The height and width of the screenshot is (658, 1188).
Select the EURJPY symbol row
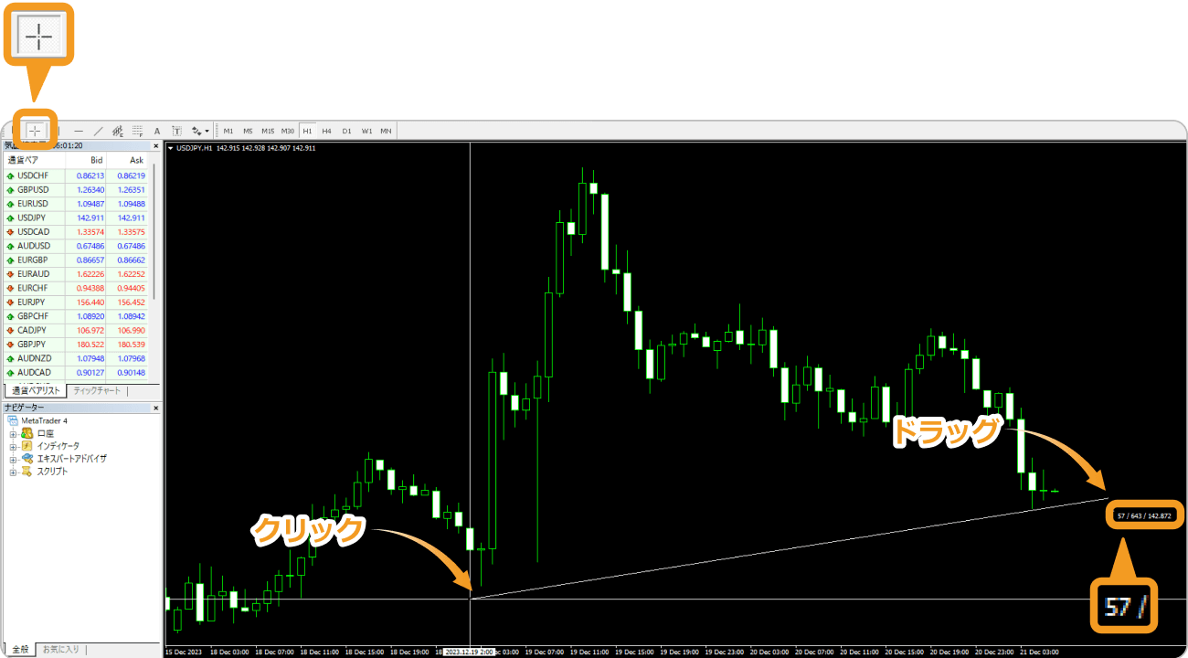click(76, 302)
